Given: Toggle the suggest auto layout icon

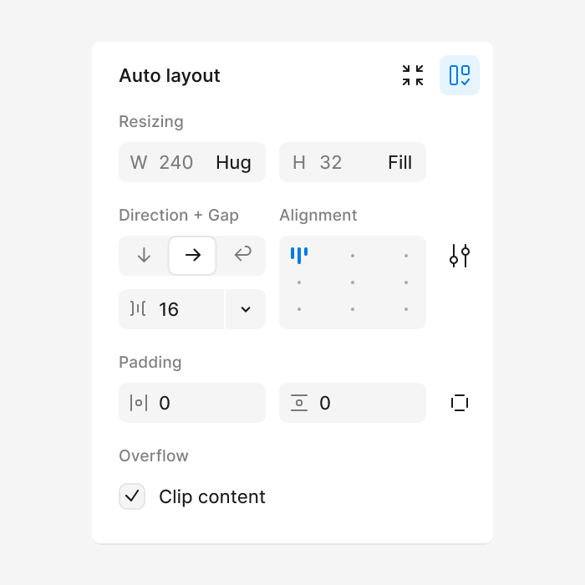Looking at the screenshot, I should pos(460,75).
